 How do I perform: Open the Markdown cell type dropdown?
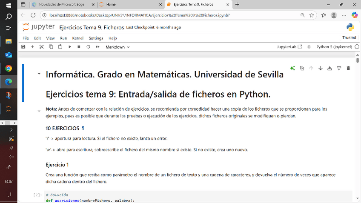click(117, 47)
